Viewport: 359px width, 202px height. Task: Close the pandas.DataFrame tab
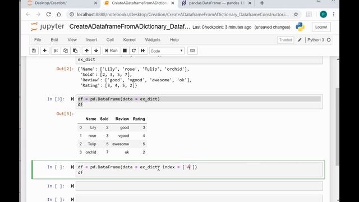pyautogui.click(x=250, y=3)
